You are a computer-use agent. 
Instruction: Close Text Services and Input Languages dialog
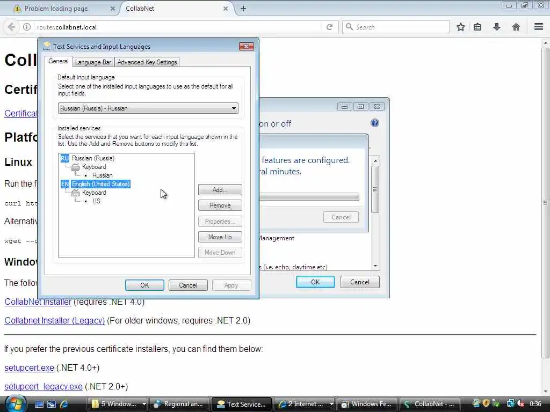(246, 46)
